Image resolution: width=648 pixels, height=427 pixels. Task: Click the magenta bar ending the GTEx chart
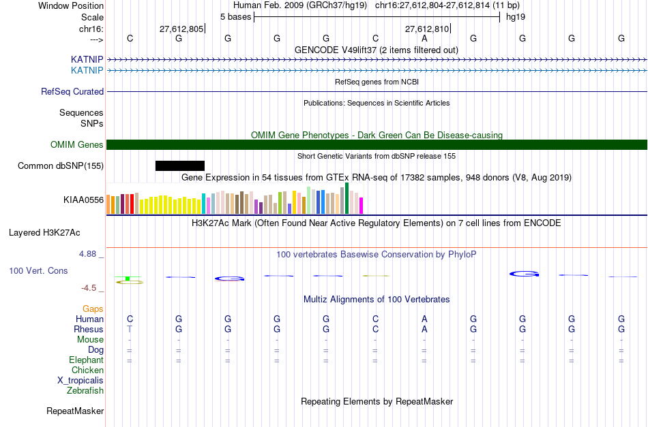(x=361, y=206)
